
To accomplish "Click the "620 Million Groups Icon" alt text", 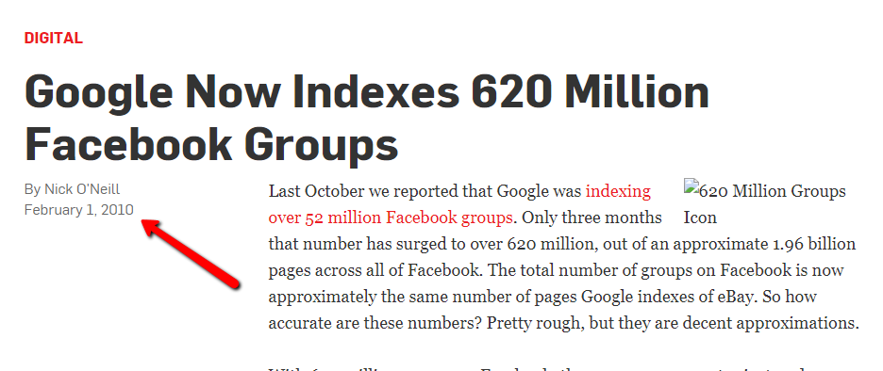I will (x=765, y=204).
